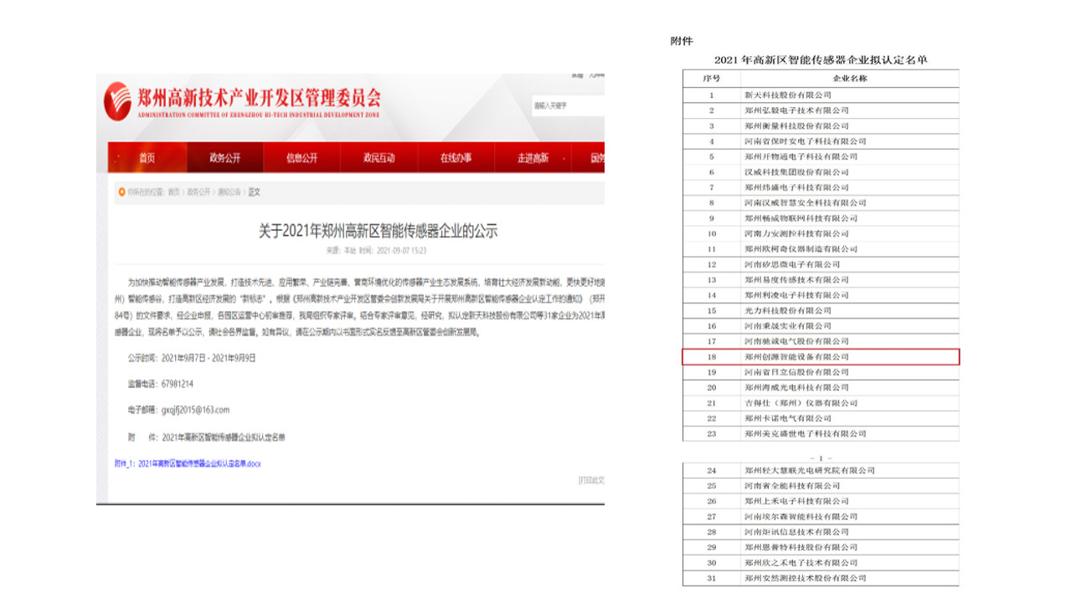Select 走进高新 in the navigation bar
The image size is (1066, 599).
533,158
